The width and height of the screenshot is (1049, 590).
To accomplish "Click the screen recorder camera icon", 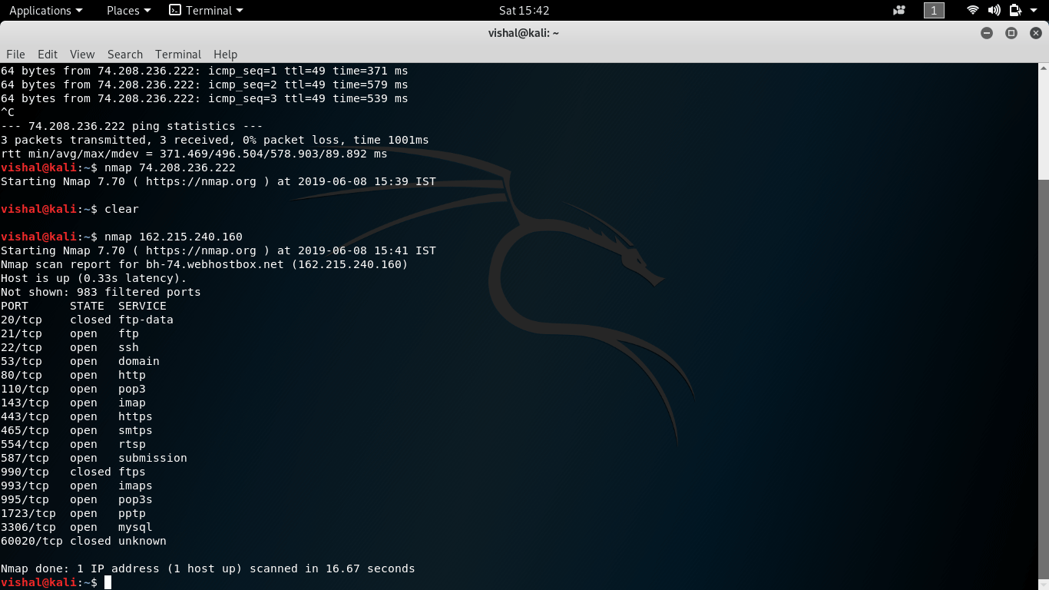I will 897,10.
